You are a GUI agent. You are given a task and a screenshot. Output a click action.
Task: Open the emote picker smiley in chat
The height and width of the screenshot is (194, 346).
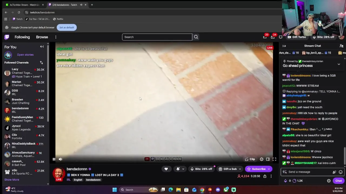(x=341, y=172)
